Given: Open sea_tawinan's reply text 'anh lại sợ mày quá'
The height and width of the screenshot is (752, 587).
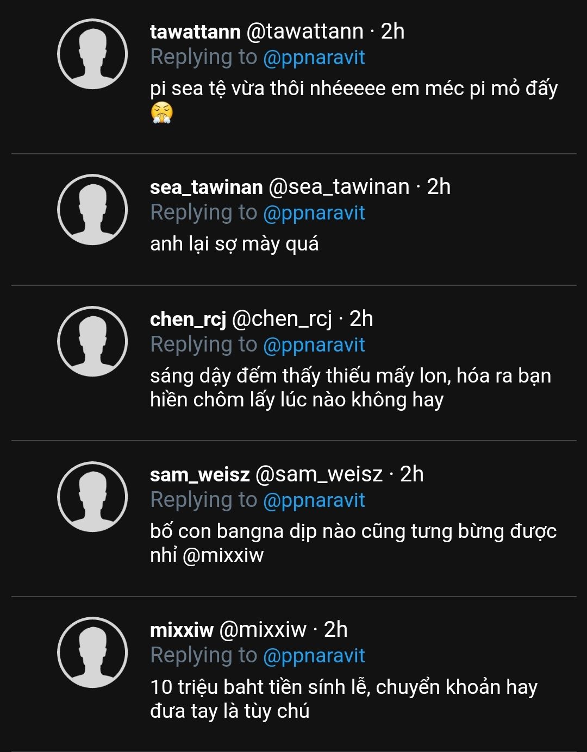Looking at the screenshot, I should pyautogui.click(x=234, y=244).
